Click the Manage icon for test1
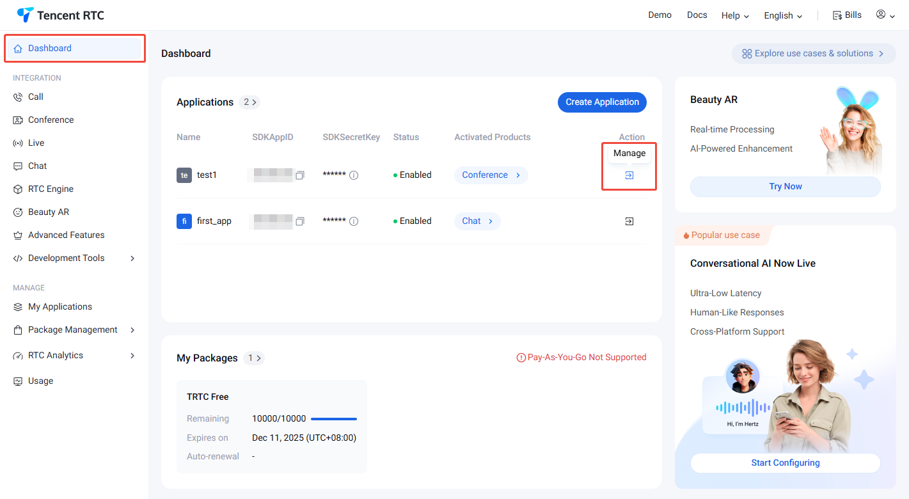Image resolution: width=909 pixels, height=499 pixels. 629,175
